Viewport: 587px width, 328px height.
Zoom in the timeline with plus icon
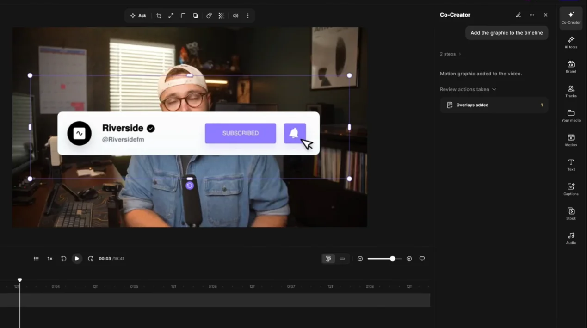pyautogui.click(x=409, y=259)
